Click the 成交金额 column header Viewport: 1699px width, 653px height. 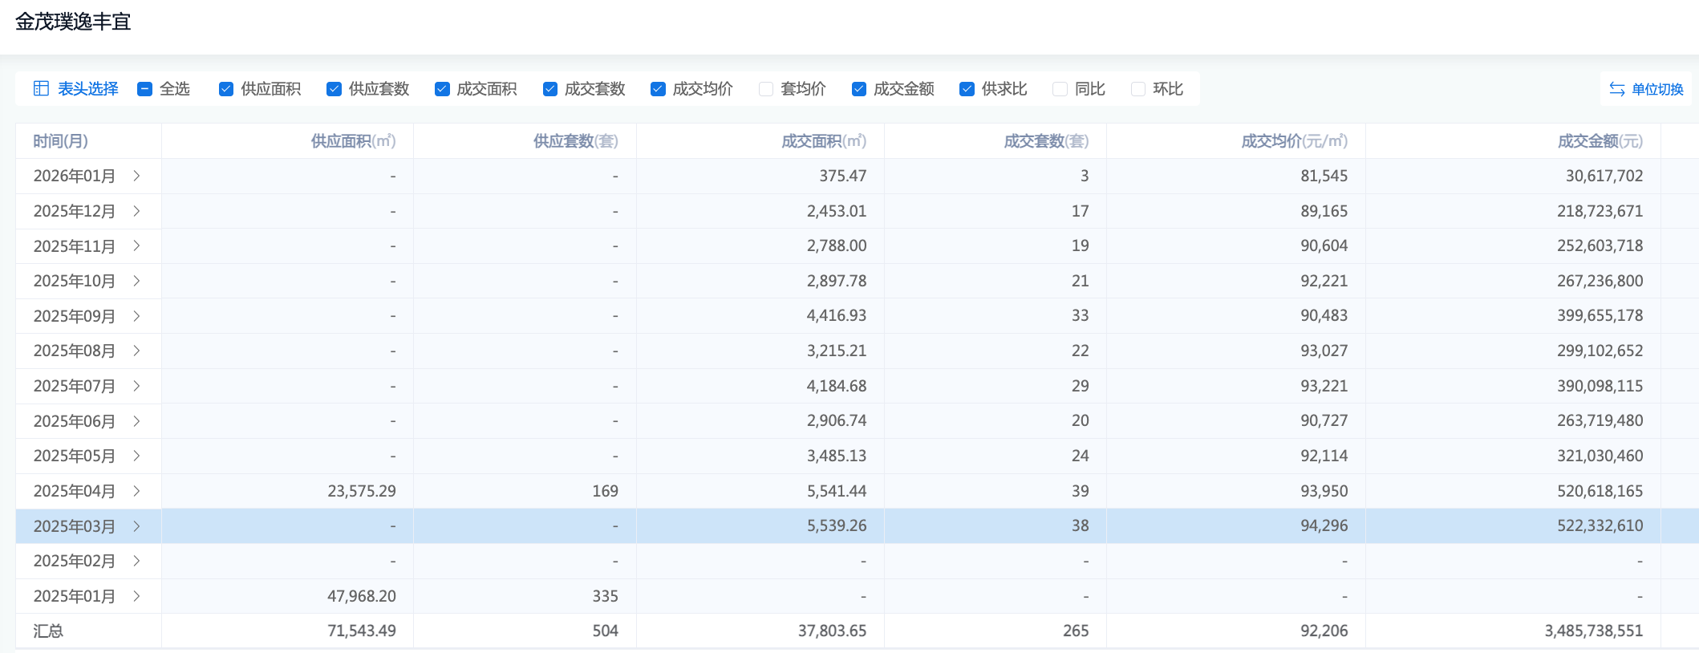(1600, 141)
